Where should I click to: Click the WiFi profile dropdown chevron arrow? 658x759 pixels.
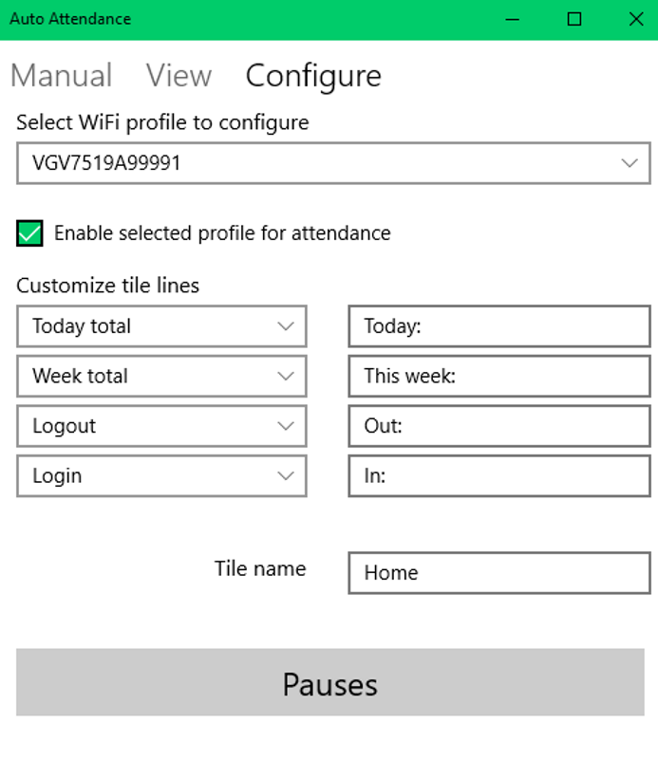tap(630, 163)
